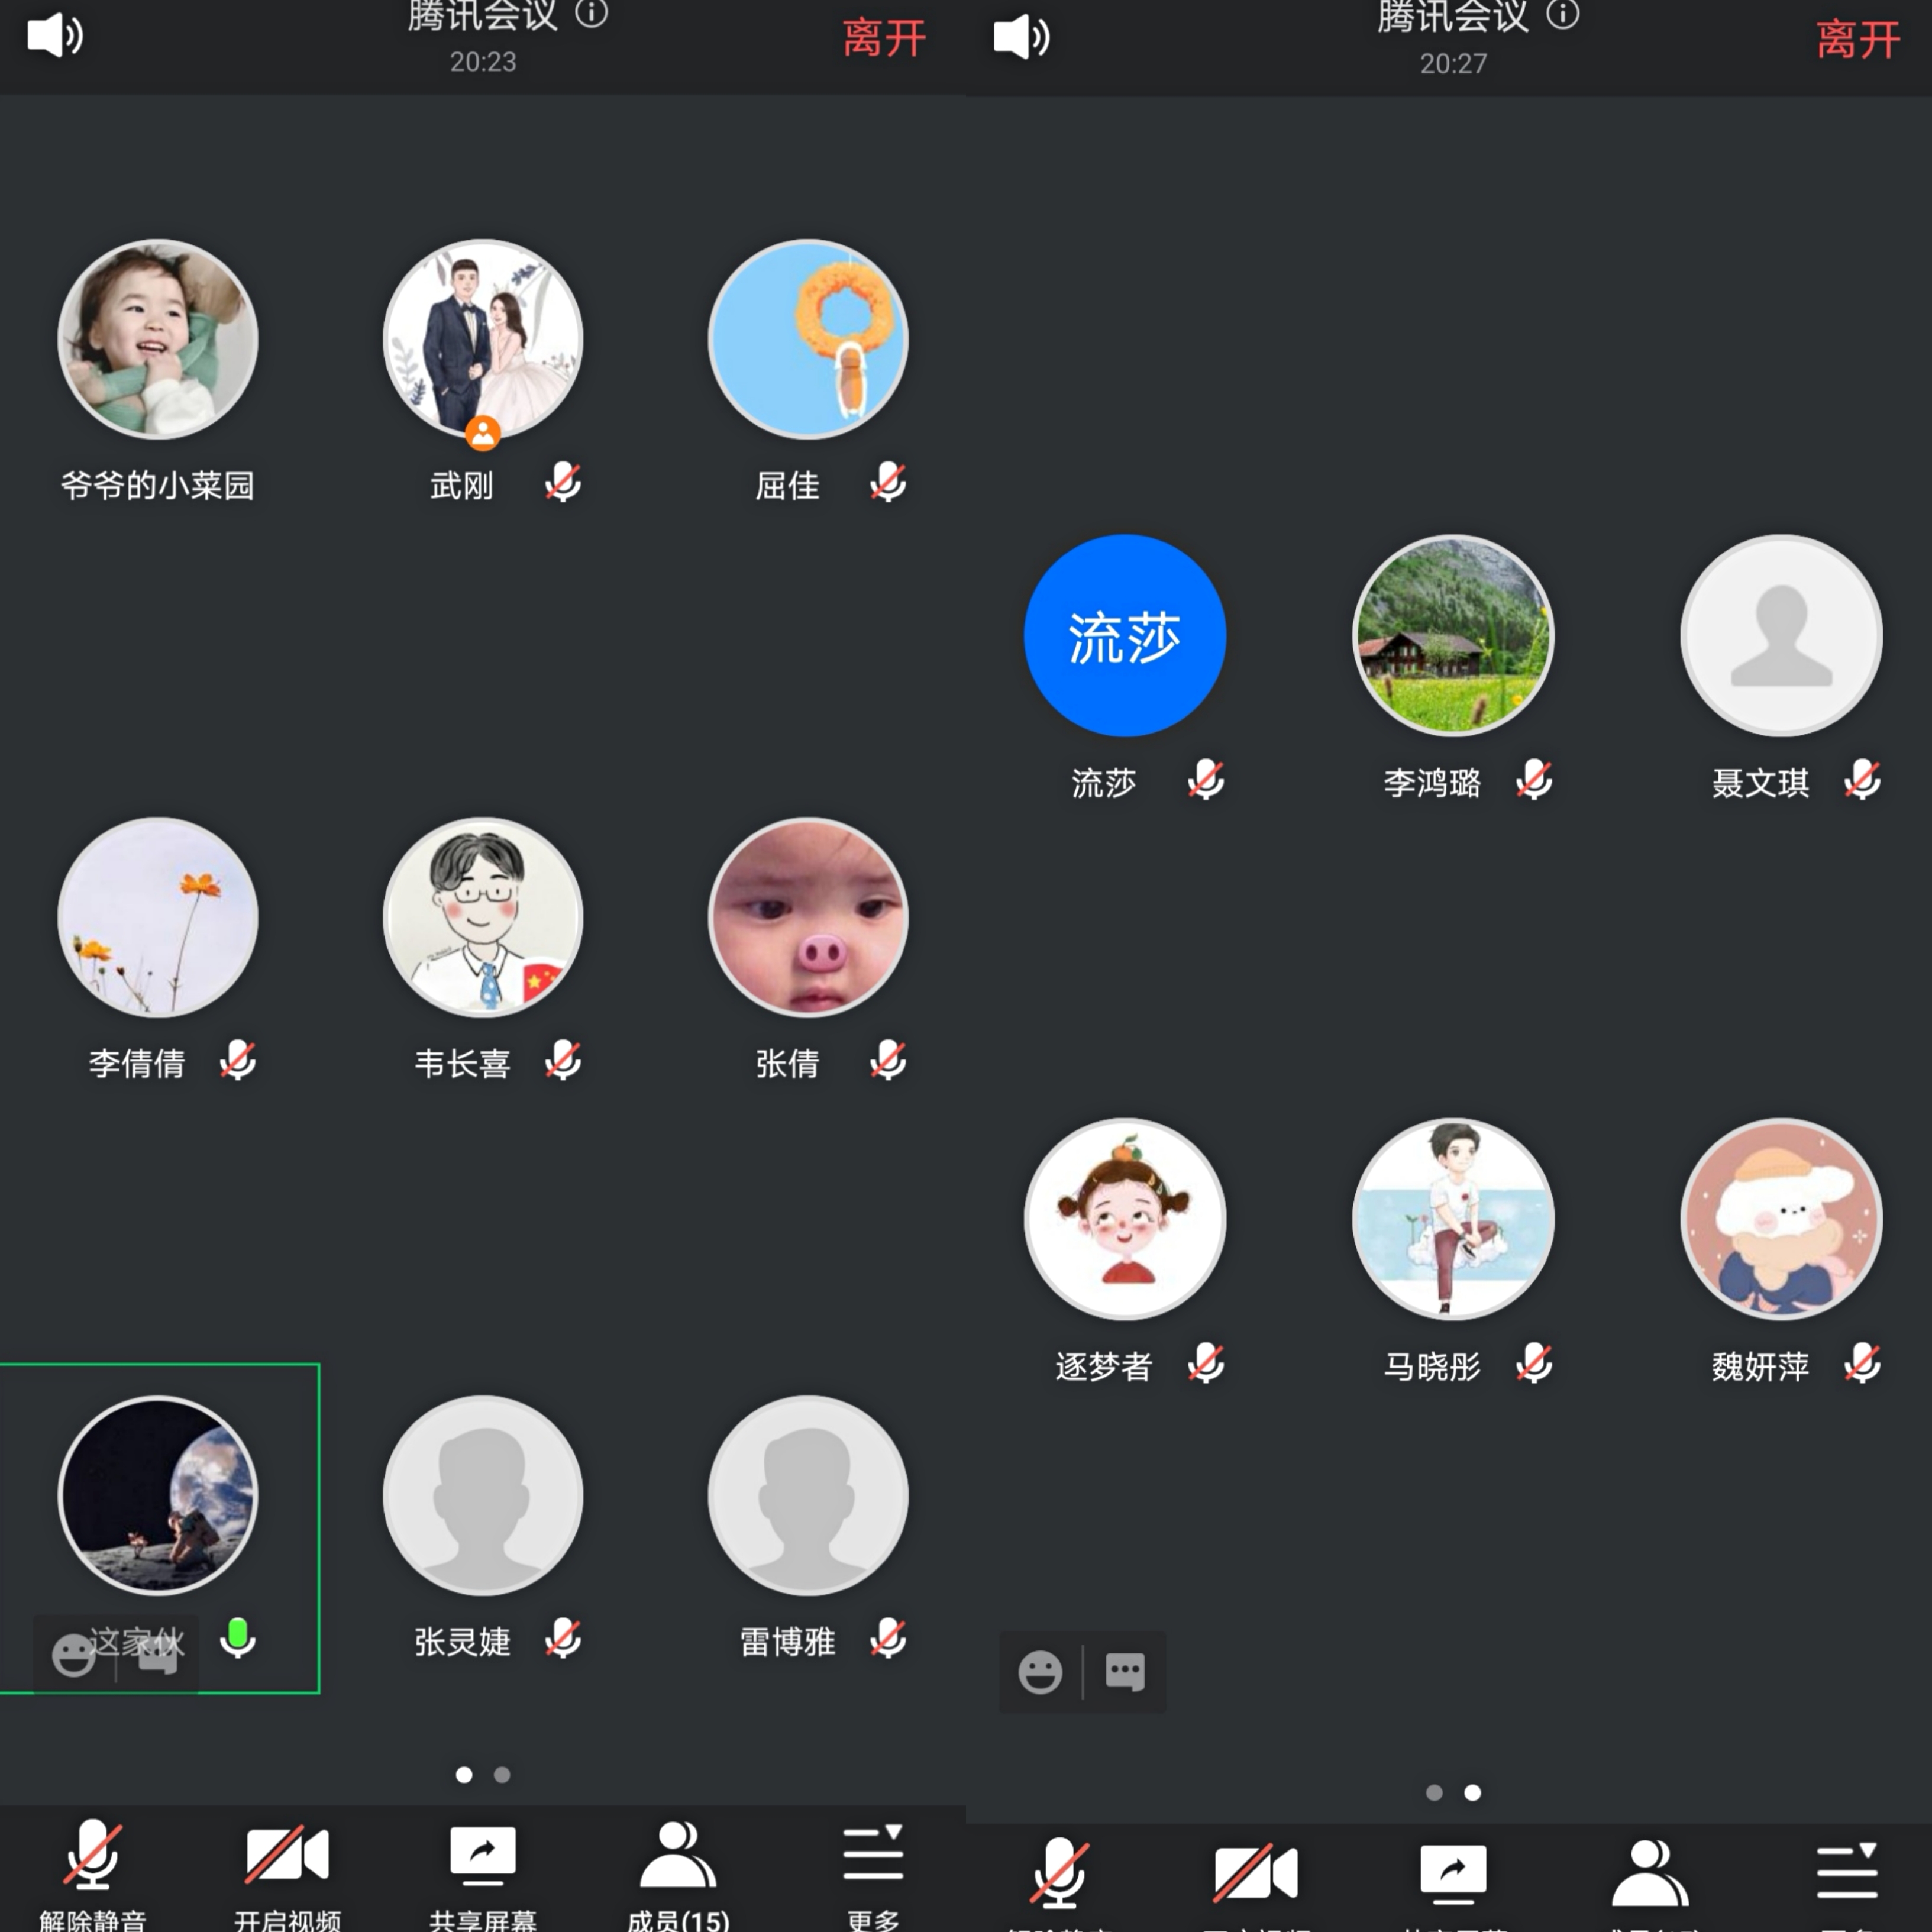Tap muted mic icon next to 魏妍萍
Viewport: 1932px width, 1932px height.
coord(1862,1363)
